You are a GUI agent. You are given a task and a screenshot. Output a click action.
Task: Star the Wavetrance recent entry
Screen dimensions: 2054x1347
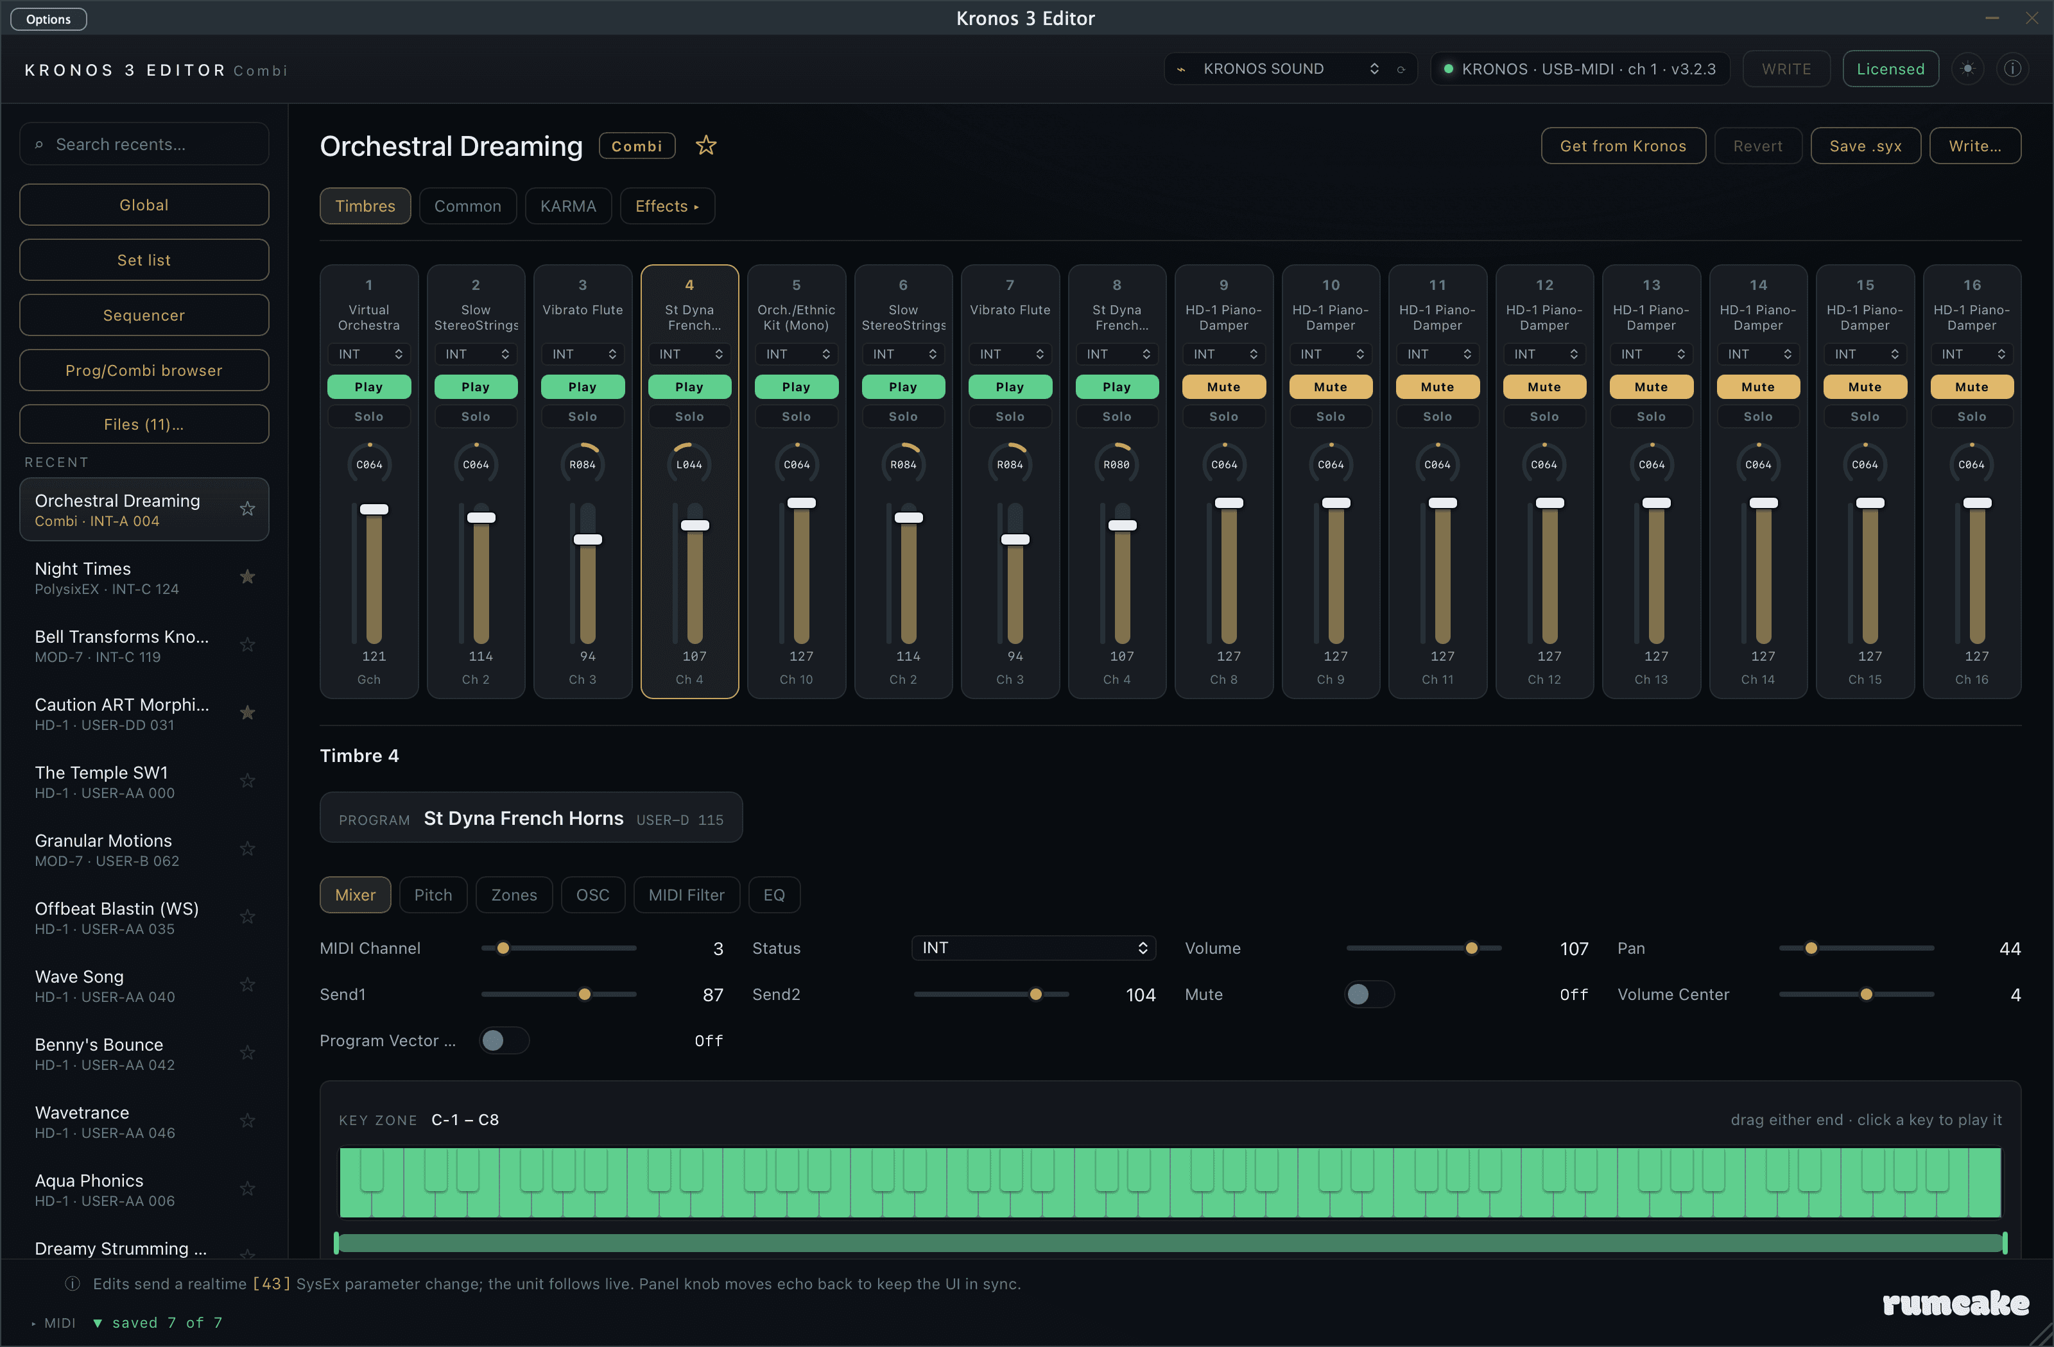pos(248,1121)
